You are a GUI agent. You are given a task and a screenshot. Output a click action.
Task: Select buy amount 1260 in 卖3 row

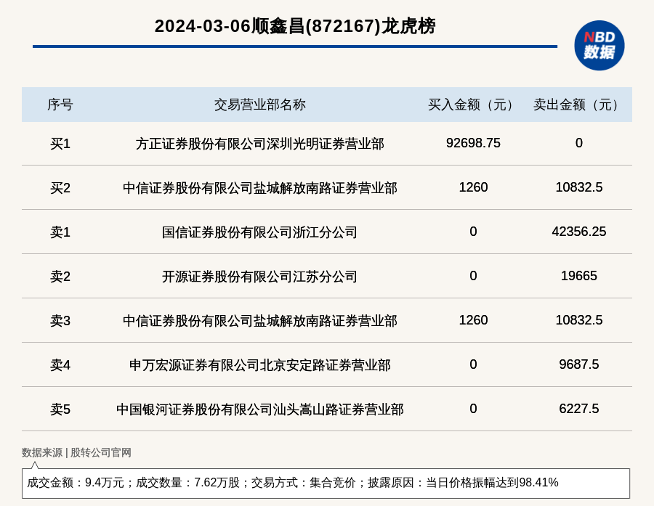coord(473,320)
